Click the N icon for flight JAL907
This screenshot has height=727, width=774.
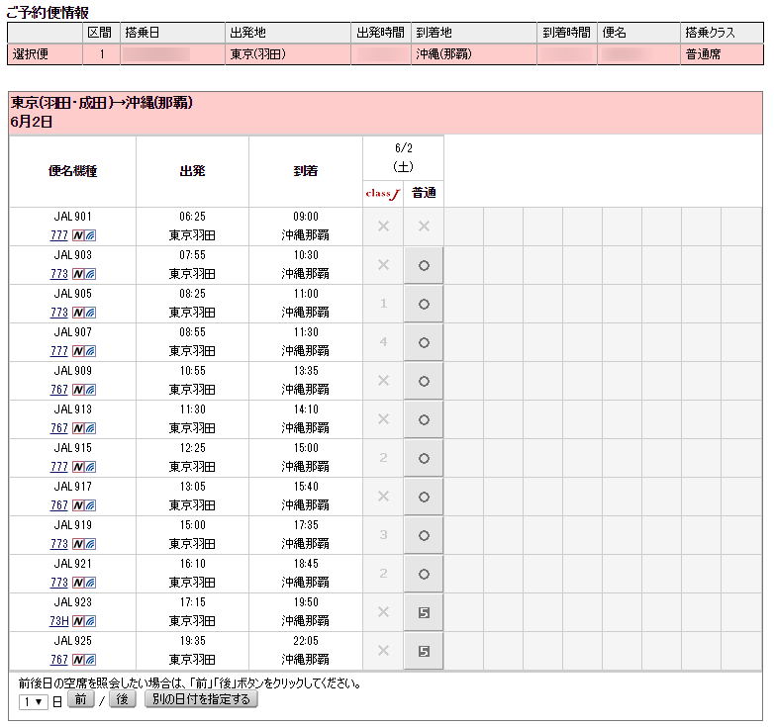point(78,351)
